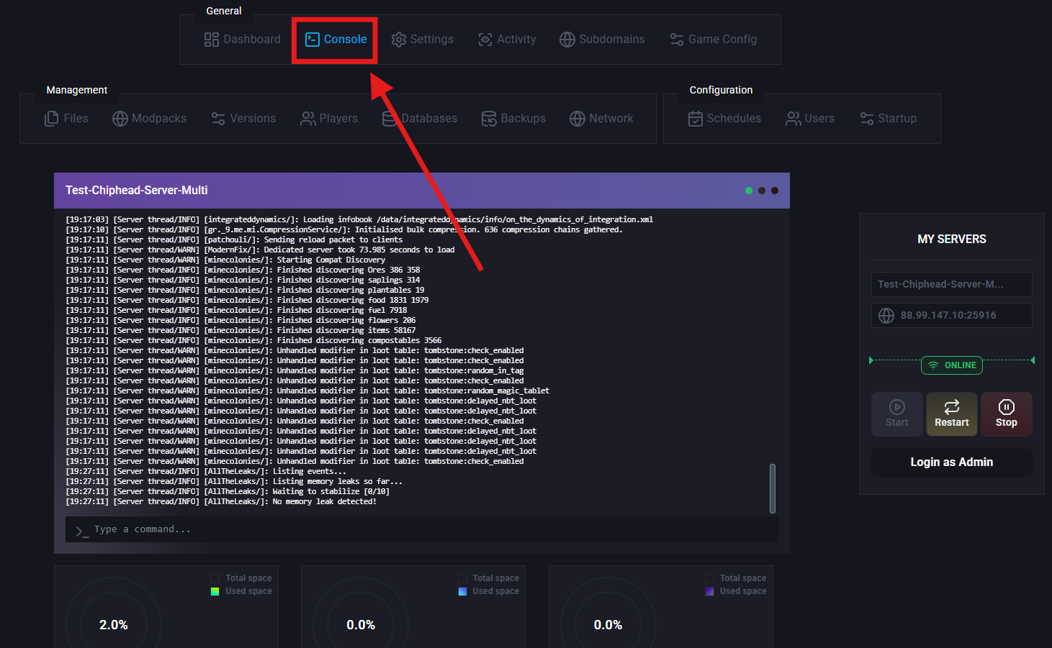Select the 'Listing memory leaks so far...' line
The height and width of the screenshot is (648, 1052).
[x=234, y=481]
